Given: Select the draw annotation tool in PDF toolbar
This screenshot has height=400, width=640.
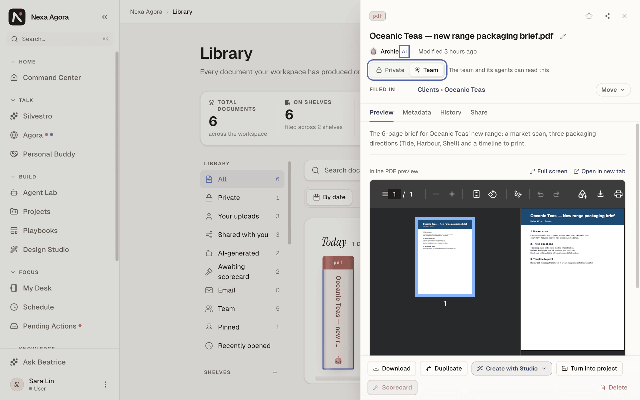Looking at the screenshot, I should (517, 194).
